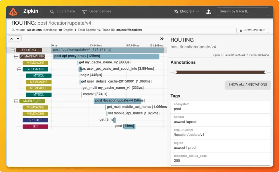
Task: Click the down arrow span navigation button
Action: (18, 39)
